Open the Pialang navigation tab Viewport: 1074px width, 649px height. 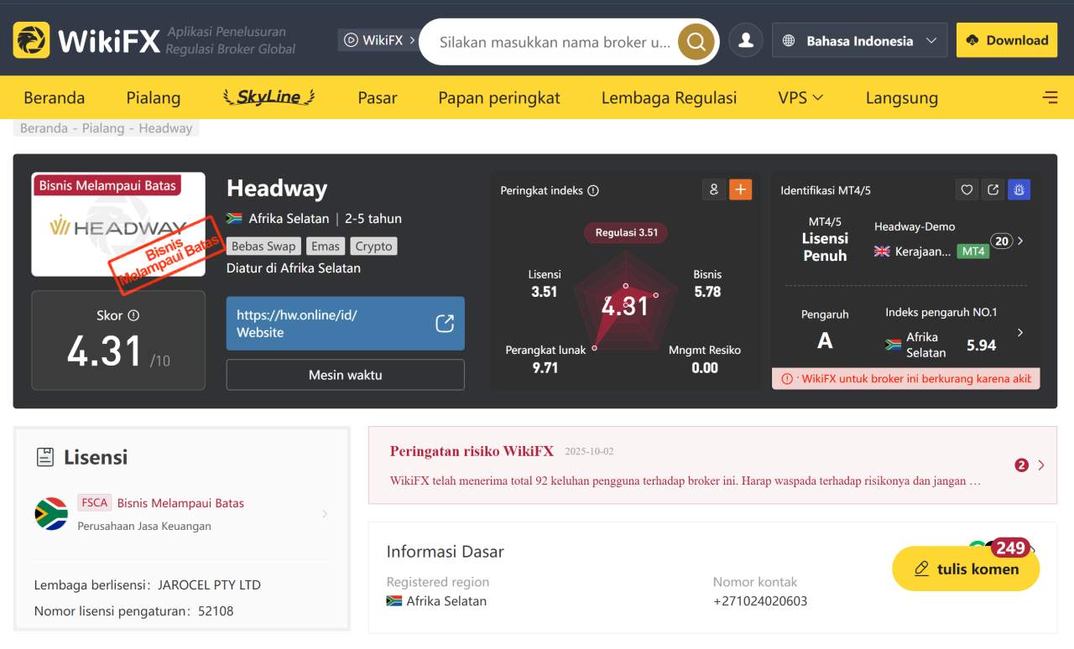pyautogui.click(x=153, y=97)
